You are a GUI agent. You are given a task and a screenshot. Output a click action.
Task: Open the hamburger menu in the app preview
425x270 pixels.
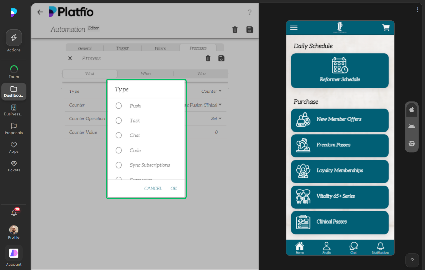pos(294,28)
